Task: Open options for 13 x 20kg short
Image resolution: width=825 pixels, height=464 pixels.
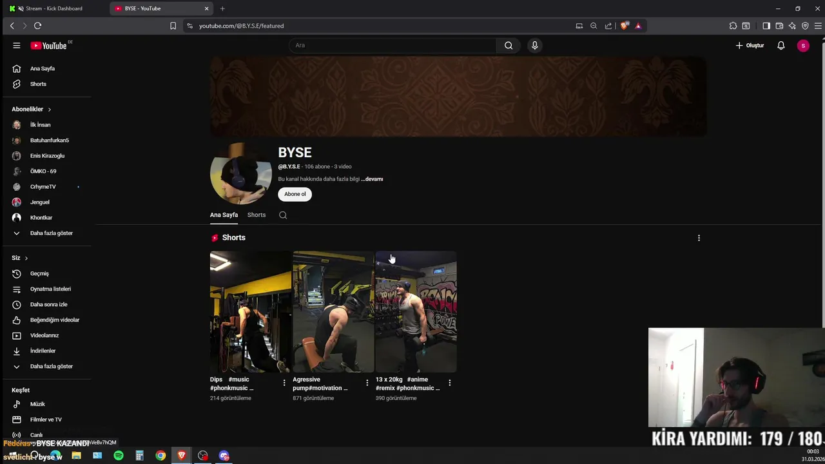Action: [x=450, y=383]
